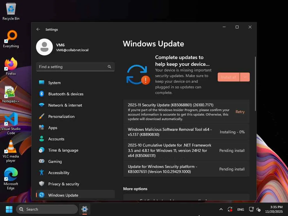Screen dimensions: 288x216
Task: Click the Installing - 0% status
Action: [x=232, y=132]
